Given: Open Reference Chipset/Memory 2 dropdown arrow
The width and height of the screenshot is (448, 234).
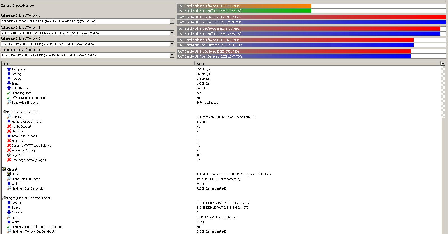Looking at the screenshot, I should (172, 33).
